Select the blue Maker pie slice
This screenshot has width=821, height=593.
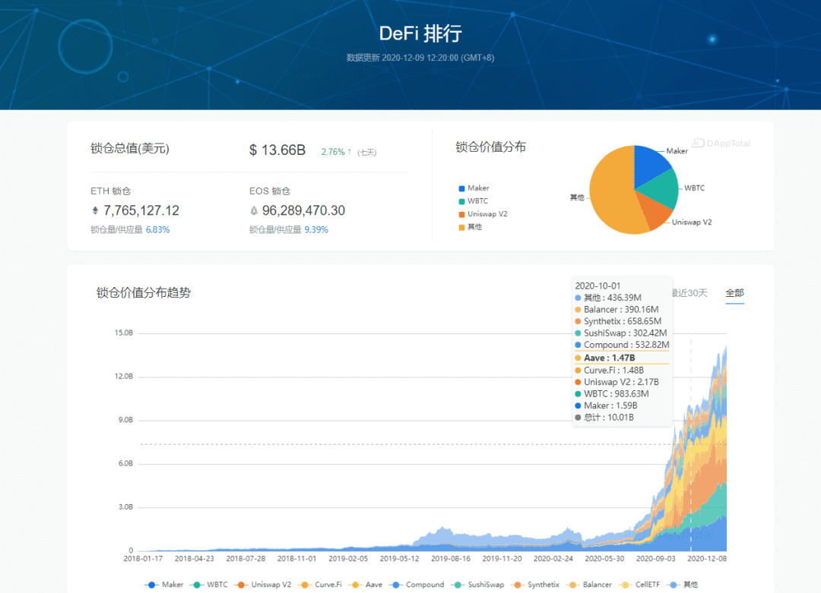649,165
